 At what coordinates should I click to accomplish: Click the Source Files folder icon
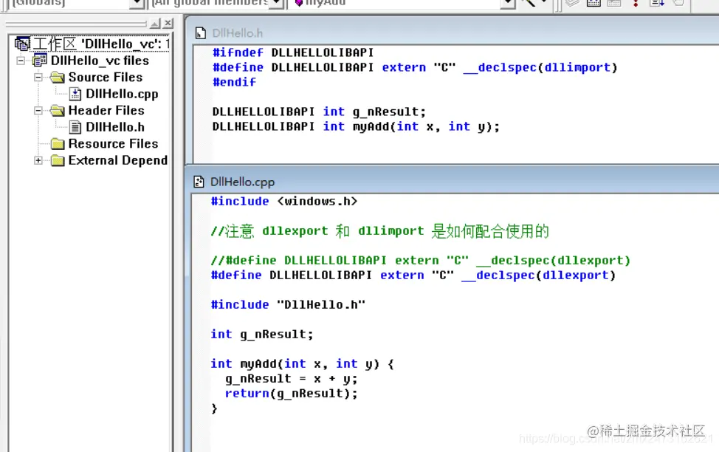(x=58, y=77)
